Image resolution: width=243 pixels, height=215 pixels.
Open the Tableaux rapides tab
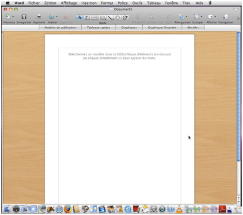[x=98, y=27]
